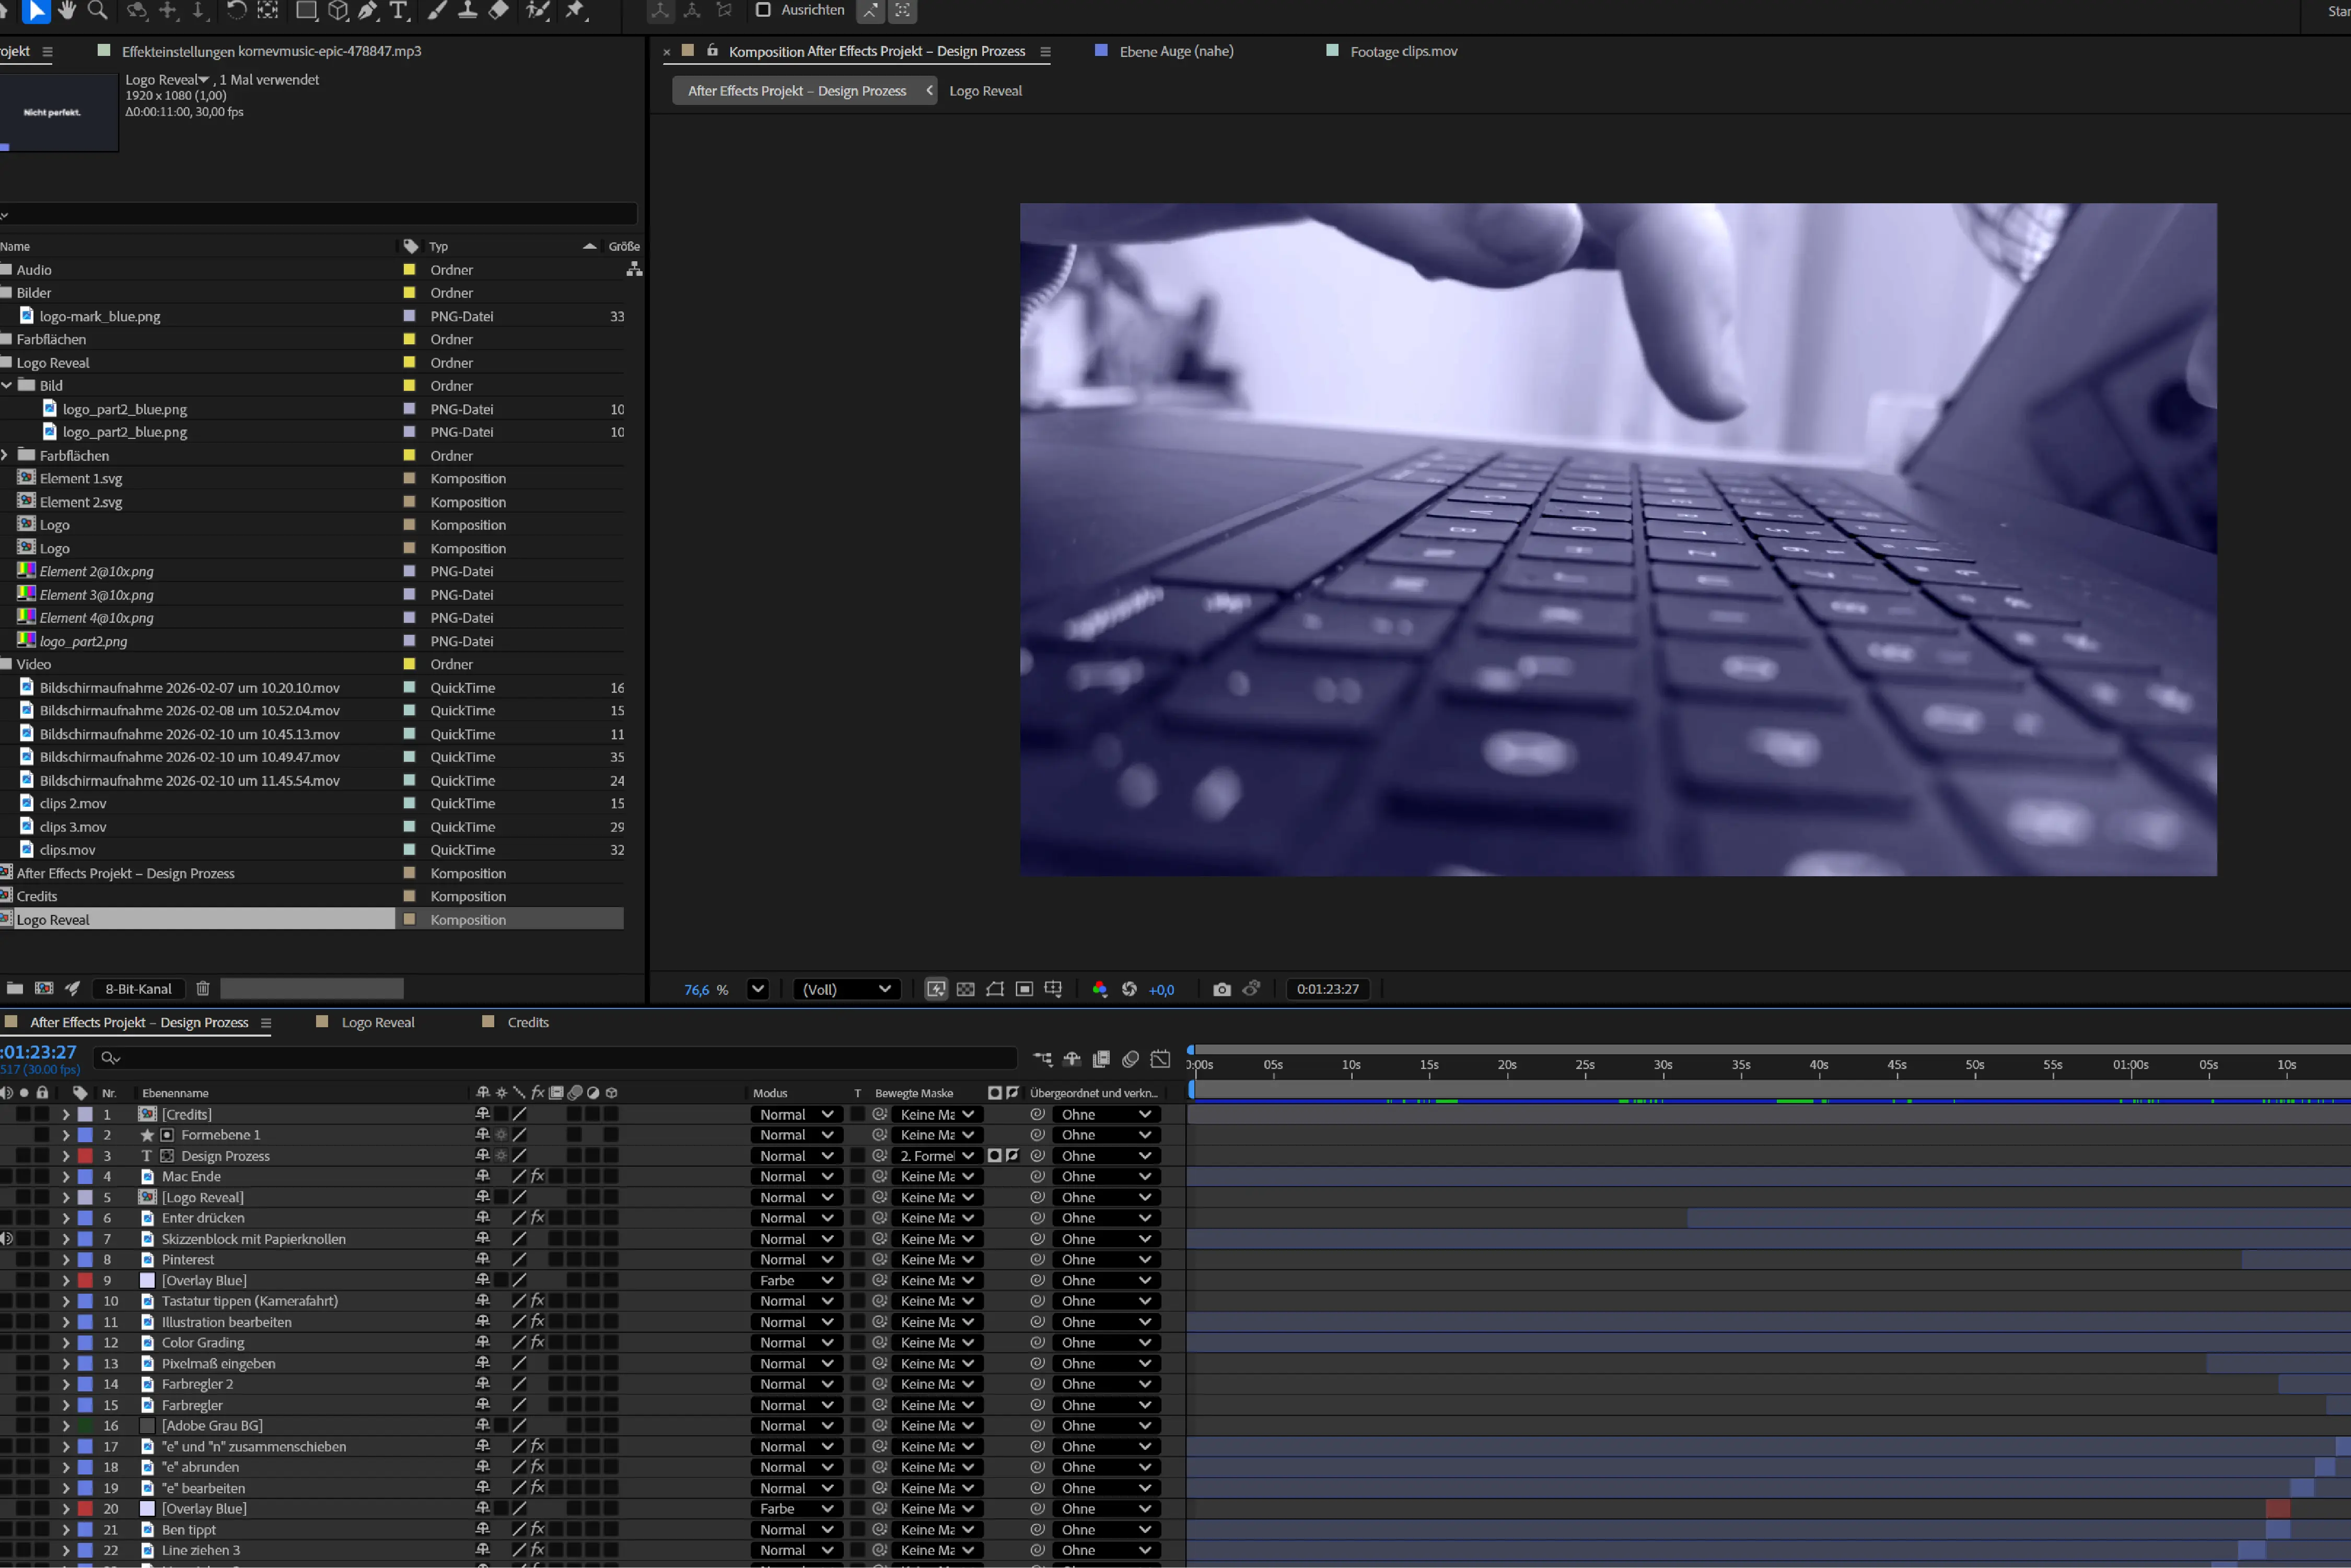This screenshot has width=2351, height=1568.
Task: Open parent dropdown for Formebene 1
Action: point(1106,1135)
